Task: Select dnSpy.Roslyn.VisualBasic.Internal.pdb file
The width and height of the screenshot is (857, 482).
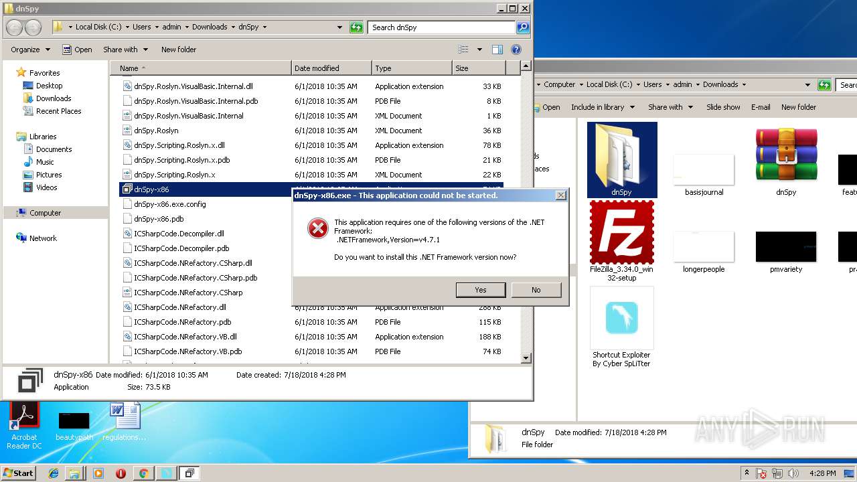Action: (x=196, y=101)
